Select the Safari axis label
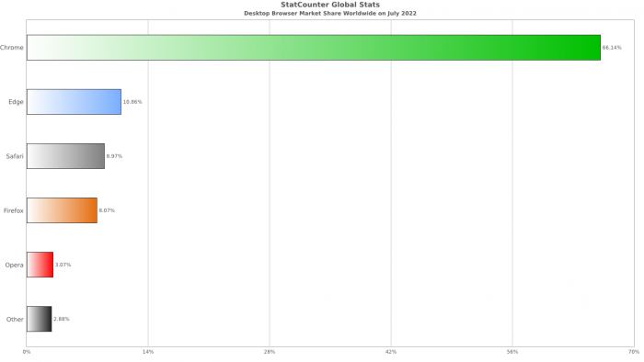This screenshot has width=644, height=362. click(x=15, y=156)
